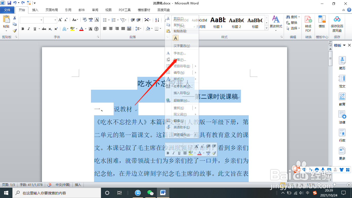Click the Increase Indent icon
The image size is (352, 198).
point(139,20)
